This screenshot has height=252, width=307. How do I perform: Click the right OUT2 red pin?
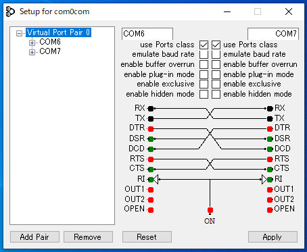click(x=270, y=200)
